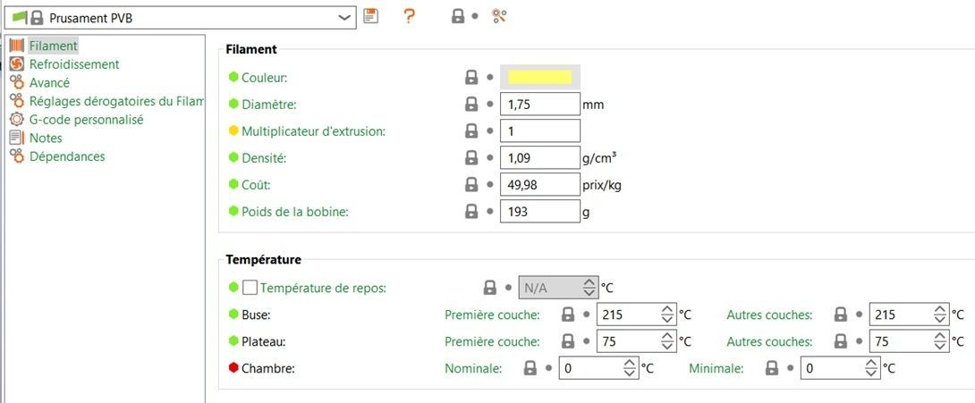The height and width of the screenshot is (403, 975).
Task: Open the Notes page in sidebar
Action: point(46,138)
